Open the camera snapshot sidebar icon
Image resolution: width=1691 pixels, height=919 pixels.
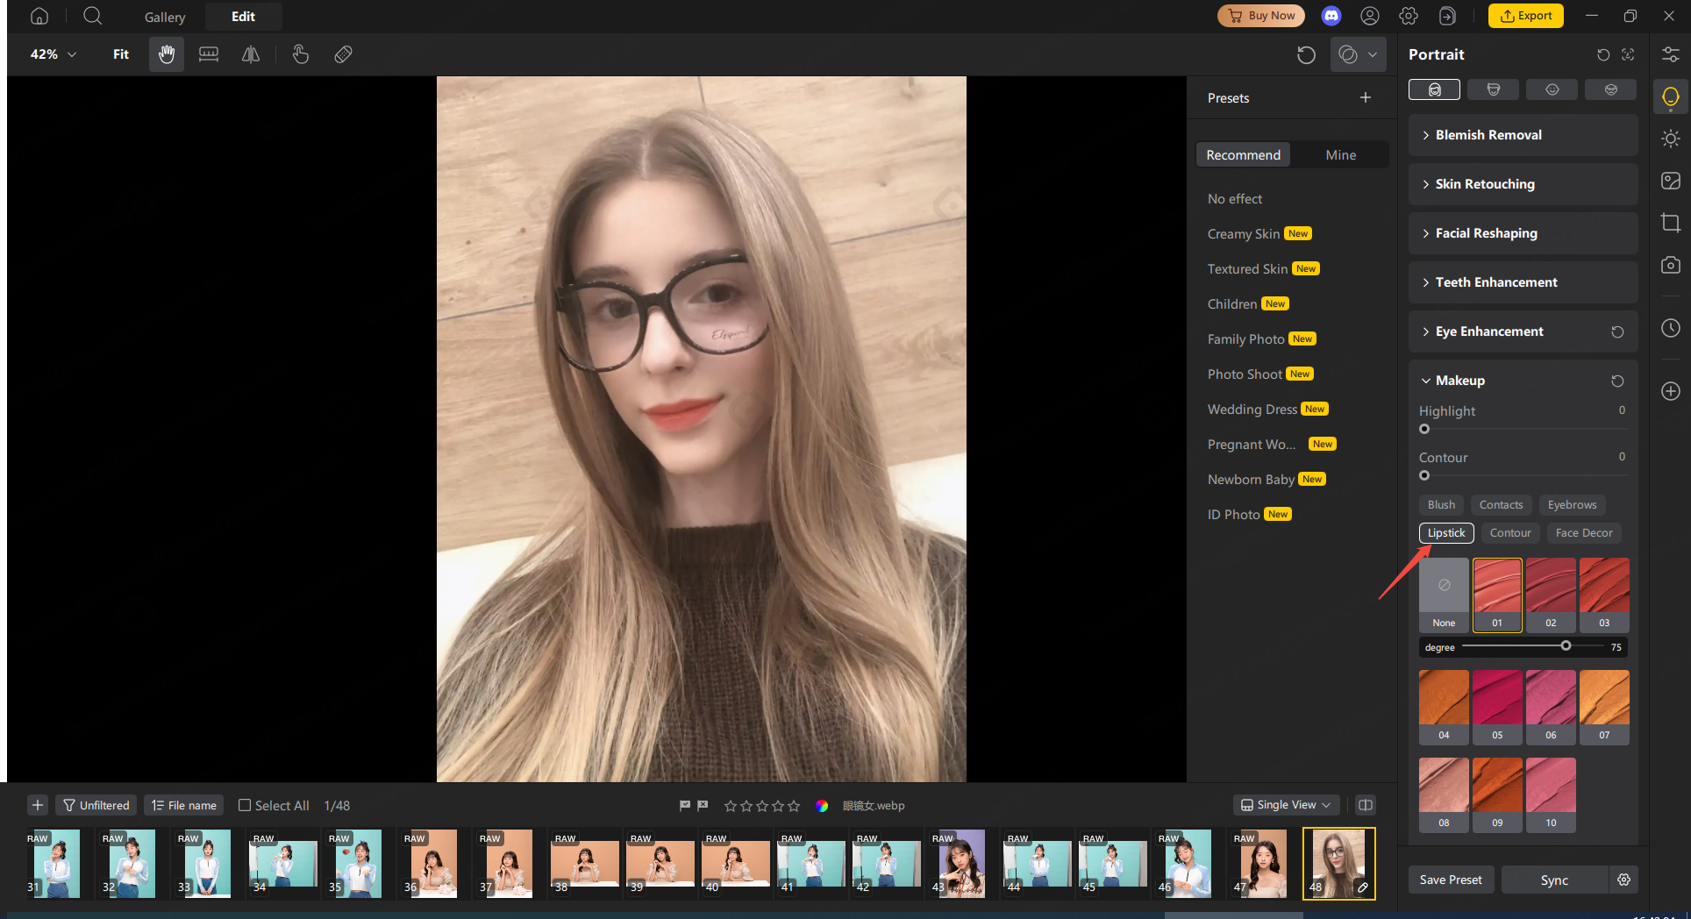[x=1671, y=265]
